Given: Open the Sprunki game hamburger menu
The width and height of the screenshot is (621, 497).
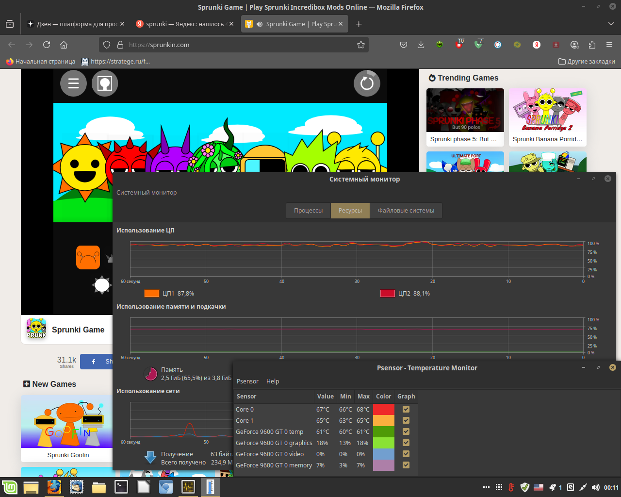Looking at the screenshot, I should 73,83.
